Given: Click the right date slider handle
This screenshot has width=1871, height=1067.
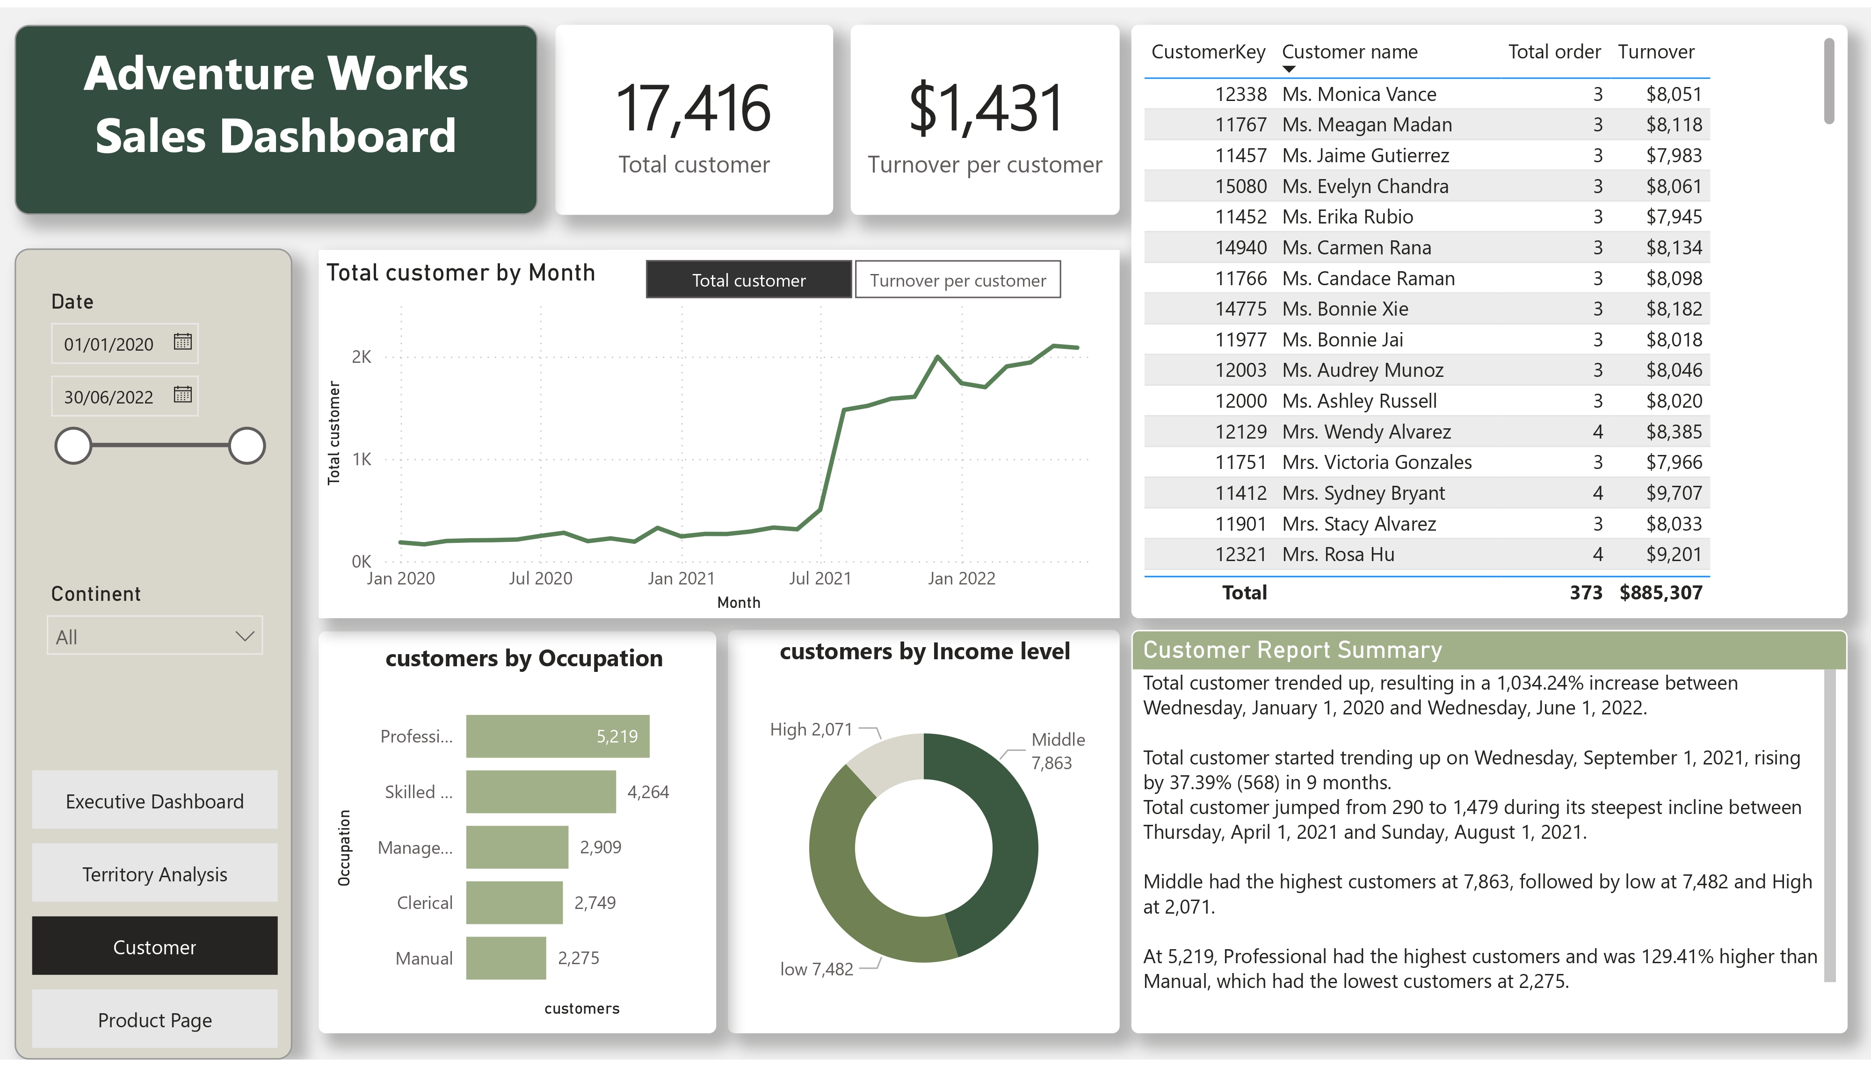Looking at the screenshot, I should click(x=246, y=446).
